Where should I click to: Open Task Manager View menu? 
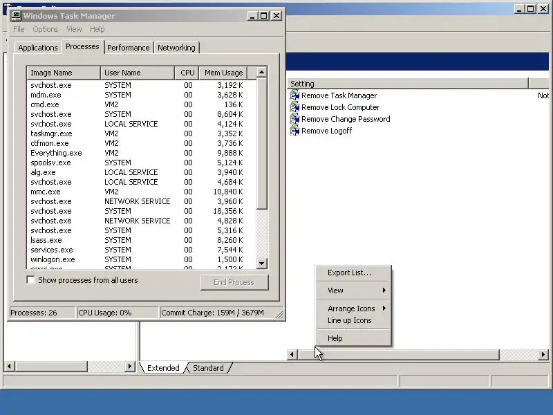coord(74,29)
